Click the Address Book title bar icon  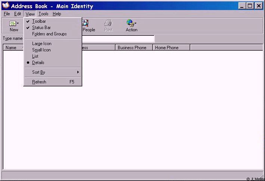(x=6, y=5)
